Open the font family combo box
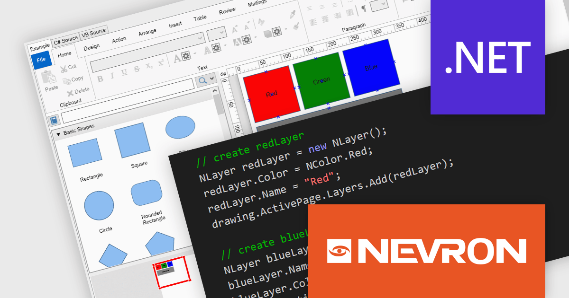Screen dimensions: 569x298 tap(147, 52)
